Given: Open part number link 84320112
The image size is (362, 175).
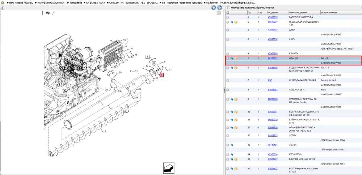Looking at the screenshot, I should point(273,58).
